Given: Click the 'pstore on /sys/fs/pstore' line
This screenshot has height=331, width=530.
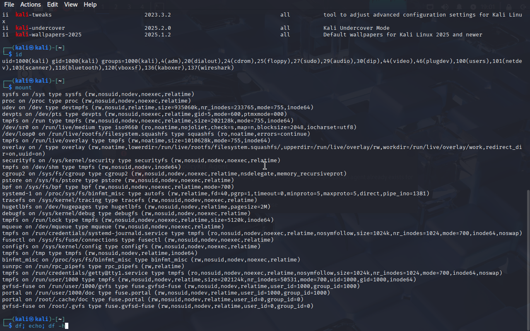Looking at the screenshot, I should click(x=118, y=180).
